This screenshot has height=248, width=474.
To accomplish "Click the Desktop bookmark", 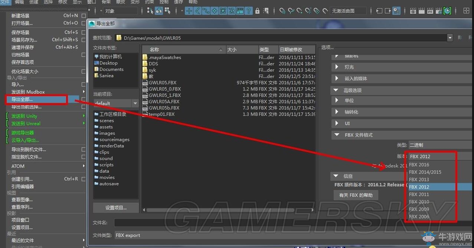I will click(x=108, y=63).
